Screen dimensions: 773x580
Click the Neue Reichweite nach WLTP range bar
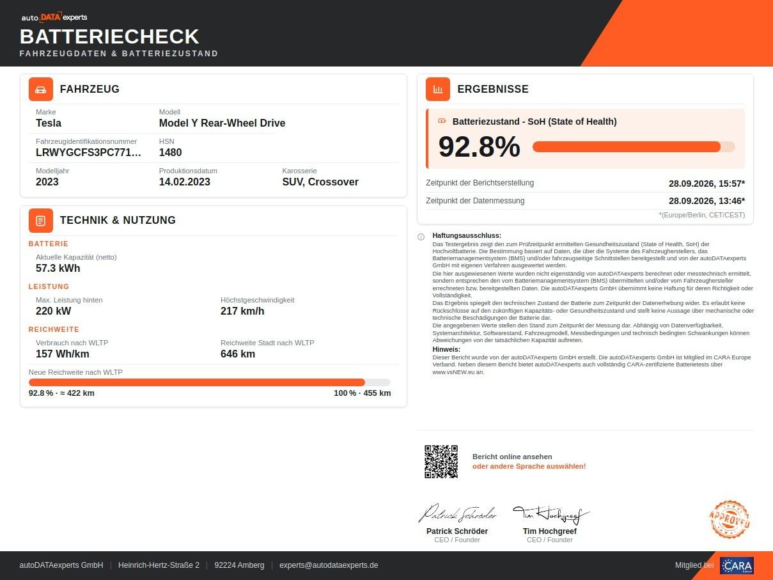point(210,382)
